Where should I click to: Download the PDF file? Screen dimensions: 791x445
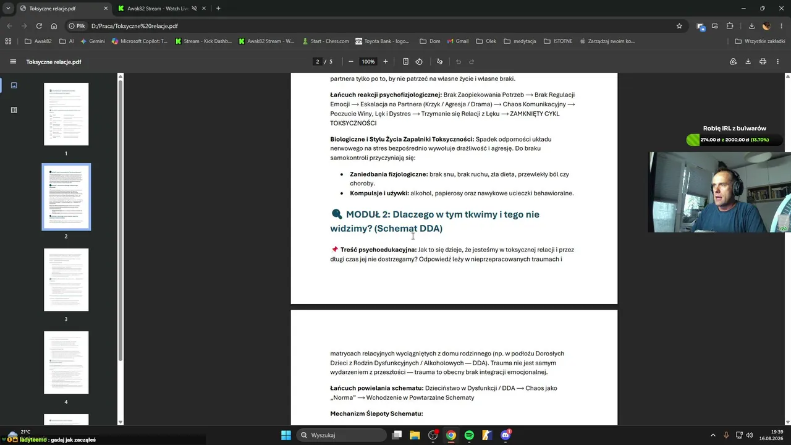click(x=748, y=62)
